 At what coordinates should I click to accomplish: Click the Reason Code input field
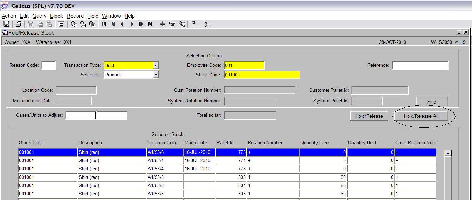(x=49, y=65)
